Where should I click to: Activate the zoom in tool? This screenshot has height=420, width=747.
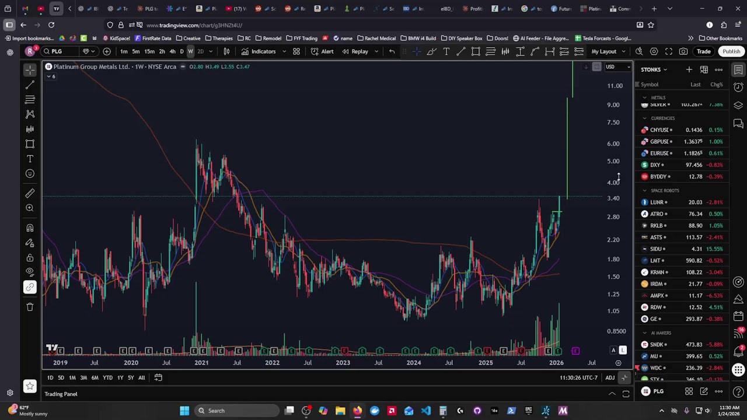pyautogui.click(x=30, y=208)
